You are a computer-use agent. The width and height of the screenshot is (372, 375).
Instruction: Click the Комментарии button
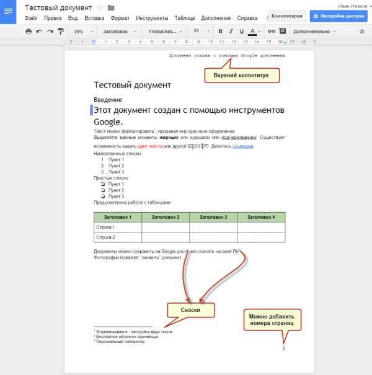tap(287, 16)
